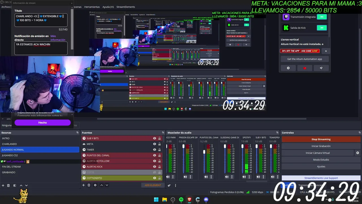Open audio mixer menu dots at panel bottom

pos(175,186)
